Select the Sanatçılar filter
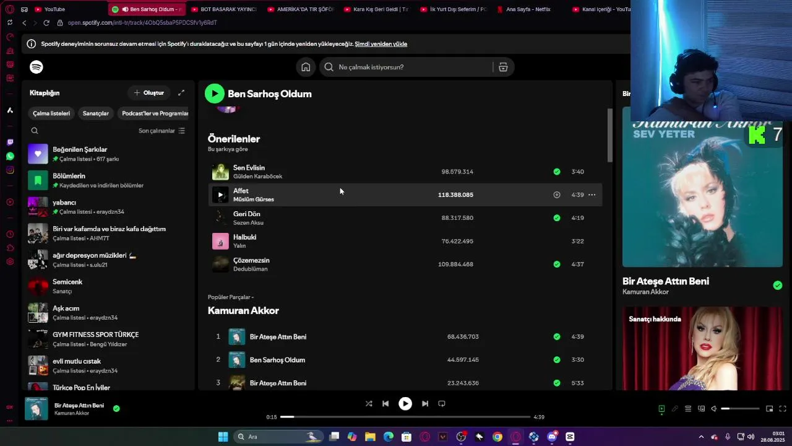 [x=96, y=113]
